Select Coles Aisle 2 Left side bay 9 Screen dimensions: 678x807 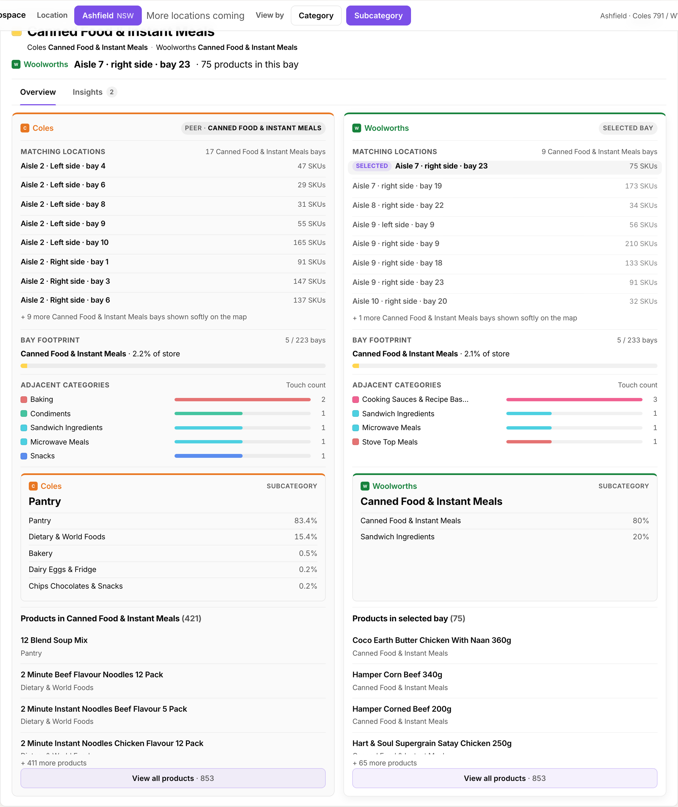click(173, 223)
